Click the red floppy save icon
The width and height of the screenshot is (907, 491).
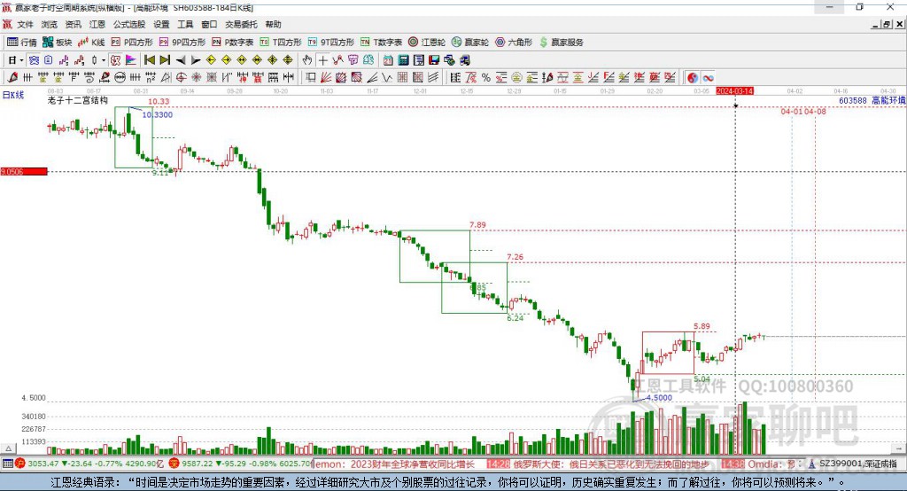434,60
